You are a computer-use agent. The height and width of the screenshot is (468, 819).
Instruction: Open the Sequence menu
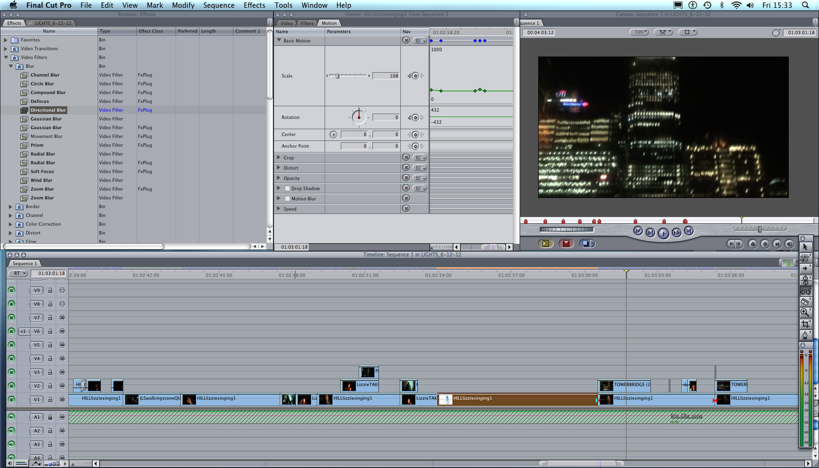click(x=219, y=5)
